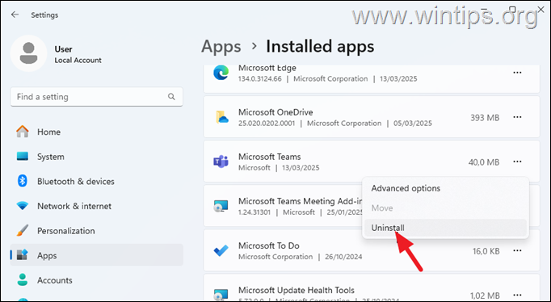
Task: Click the 393 MB size value
Action: [485, 118]
